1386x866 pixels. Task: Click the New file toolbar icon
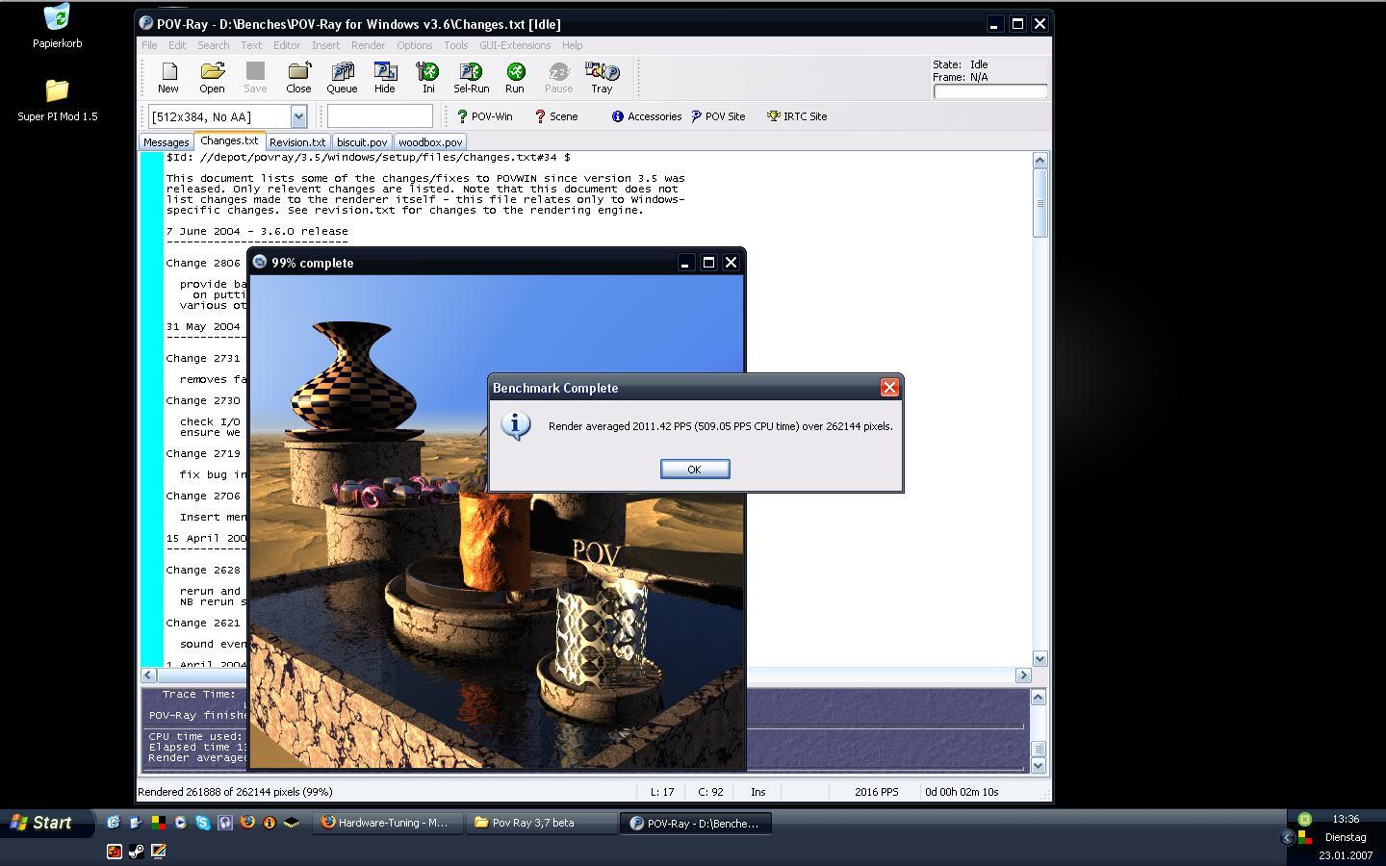[168, 77]
